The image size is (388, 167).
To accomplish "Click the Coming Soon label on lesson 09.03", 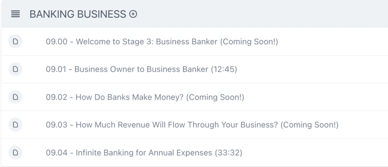I will click(x=309, y=125).
